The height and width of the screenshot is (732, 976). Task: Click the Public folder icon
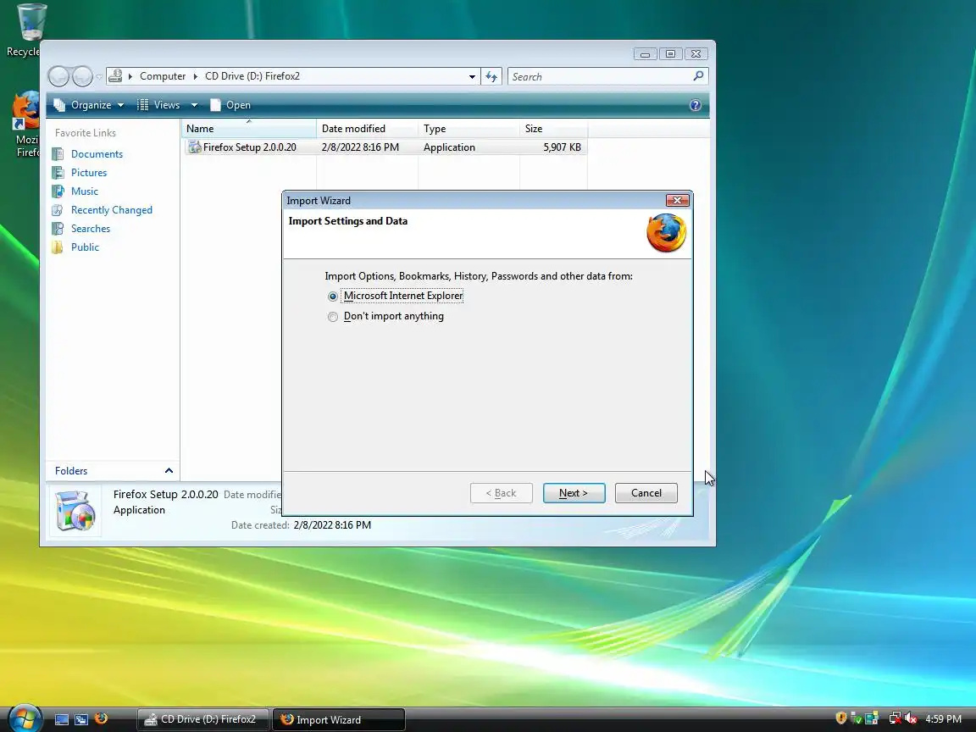tap(58, 247)
